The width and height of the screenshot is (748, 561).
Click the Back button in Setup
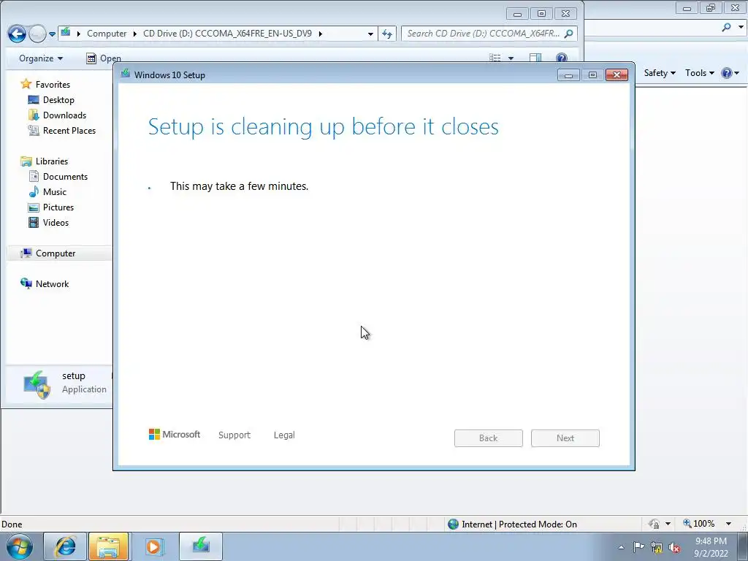(x=489, y=438)
